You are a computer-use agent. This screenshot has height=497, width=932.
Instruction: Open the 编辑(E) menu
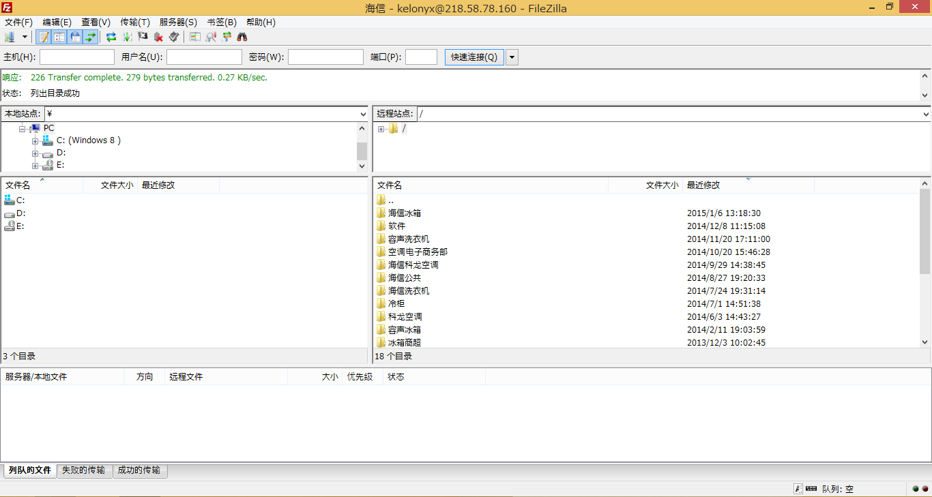click(x=57, y=22)
